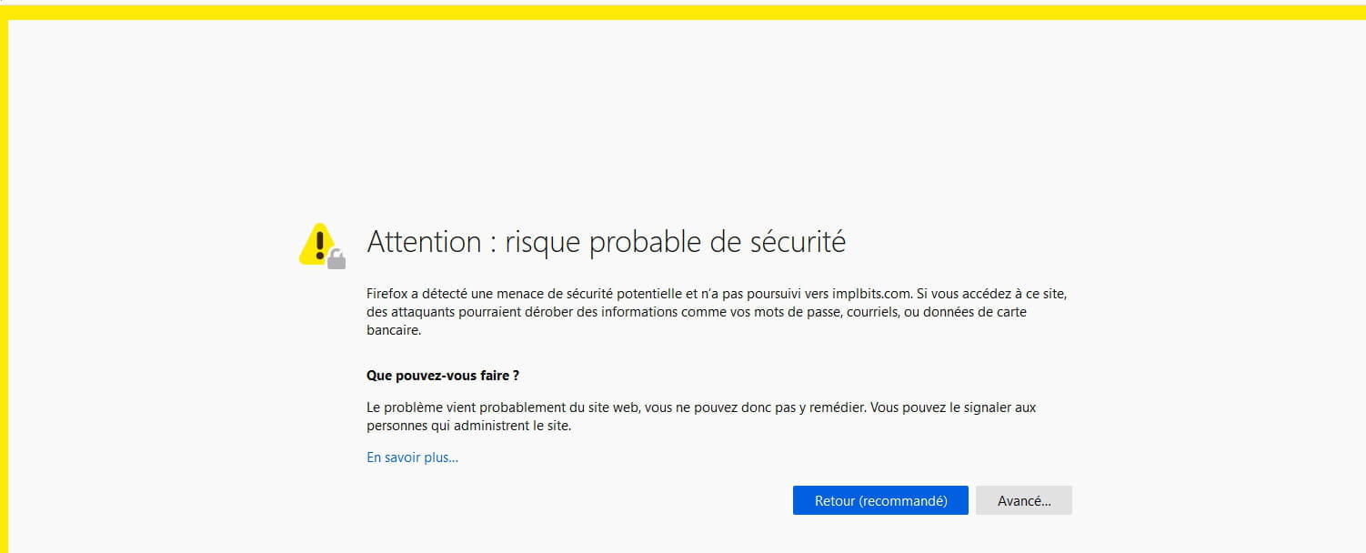
Task: Click the yellow stripe along the top edge
Action: [x=683, y=12]
